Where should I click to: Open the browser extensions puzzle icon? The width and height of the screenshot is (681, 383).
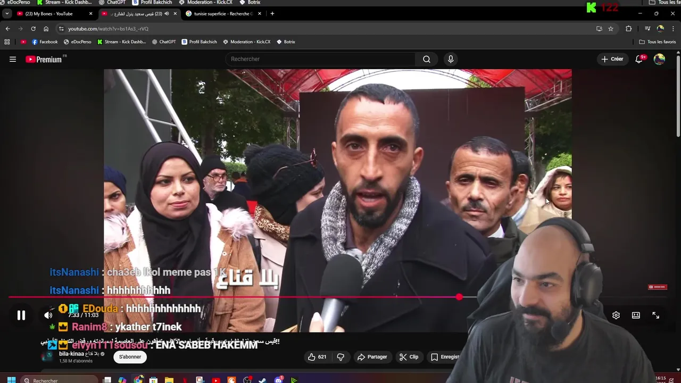tap(628, 29)
